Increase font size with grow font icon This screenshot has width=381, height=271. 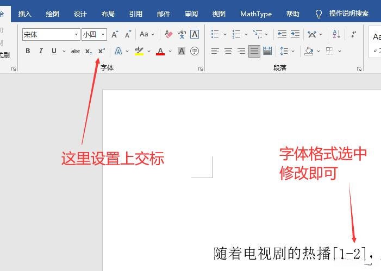tap(115, 34)
